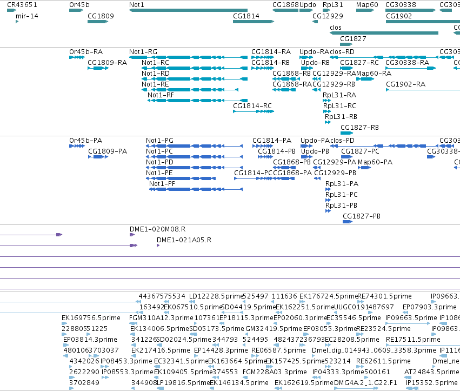
Task: Select EST EP07903.3prime
Action: [x=405, y=313]
